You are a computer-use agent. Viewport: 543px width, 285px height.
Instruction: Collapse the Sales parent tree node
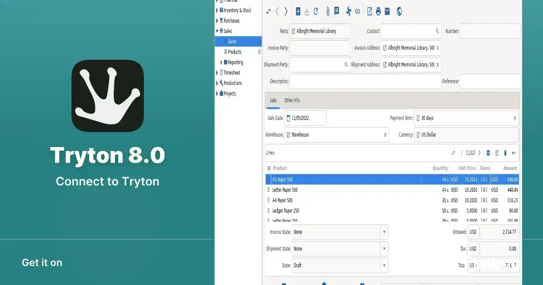217,31
